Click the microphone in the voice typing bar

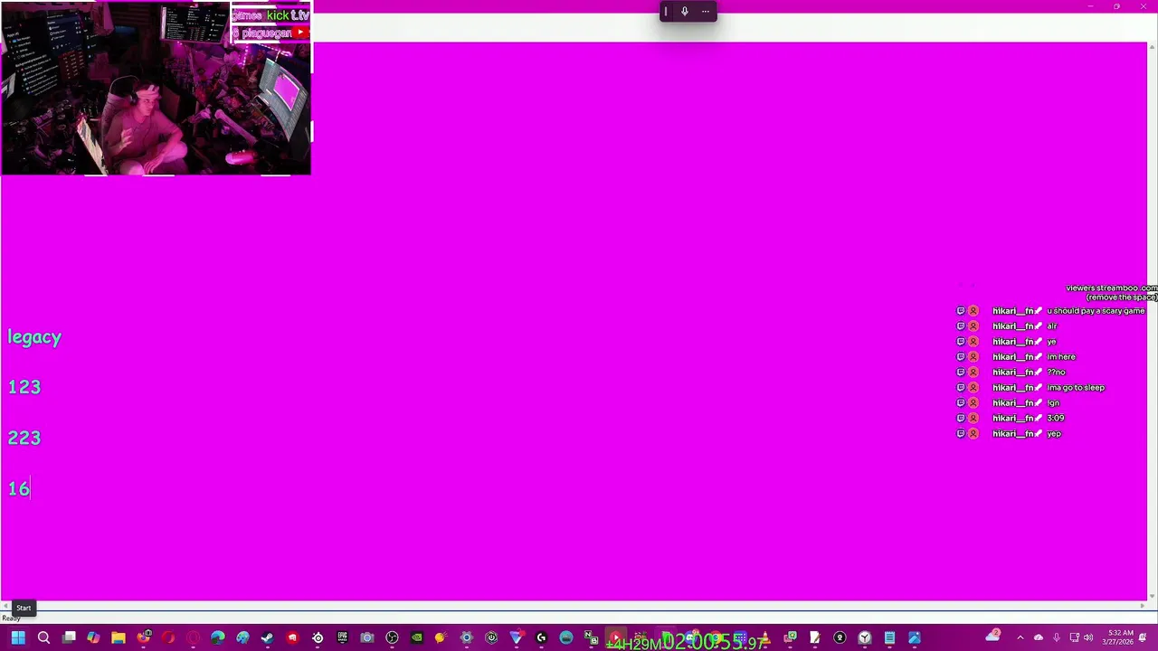coord(685,12)
